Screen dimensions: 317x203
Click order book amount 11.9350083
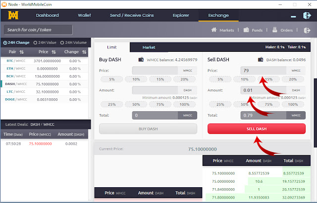pos(259,198)
